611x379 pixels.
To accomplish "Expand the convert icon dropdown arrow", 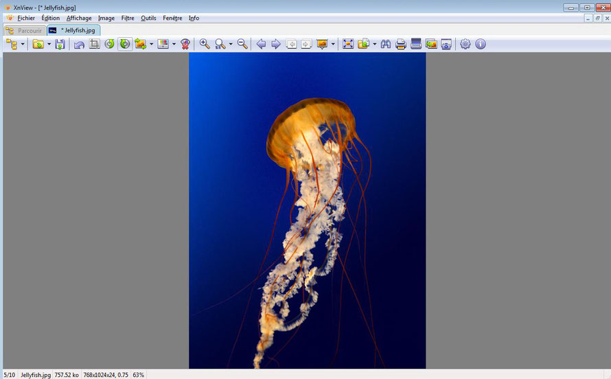I will 374,45.
